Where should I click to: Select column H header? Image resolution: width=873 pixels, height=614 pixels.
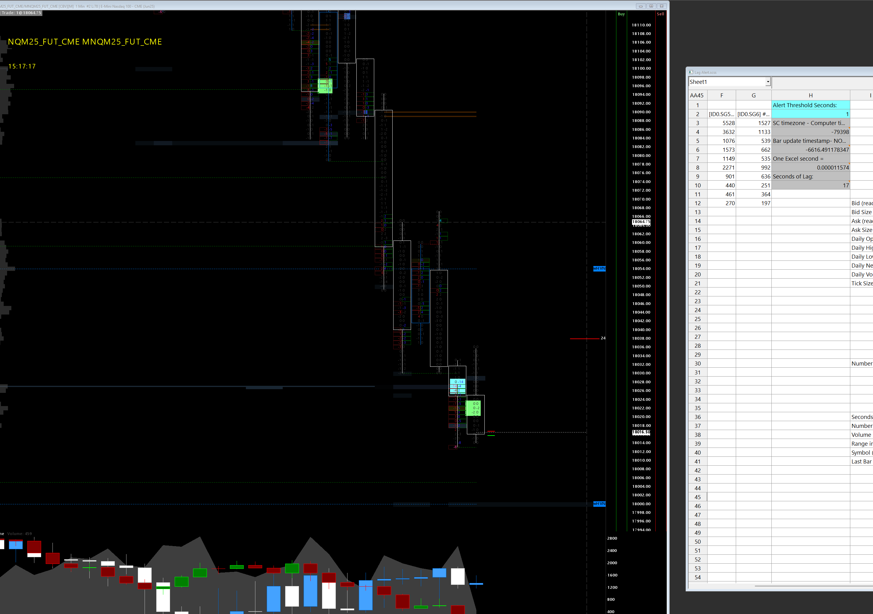810,96
